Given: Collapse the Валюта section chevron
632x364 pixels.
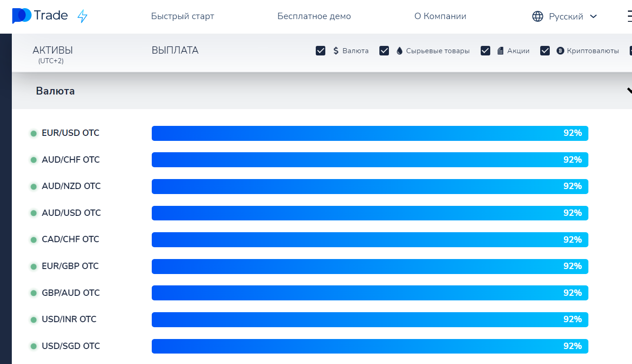Looking at the screenshot, I should click(x=629, y=90).
